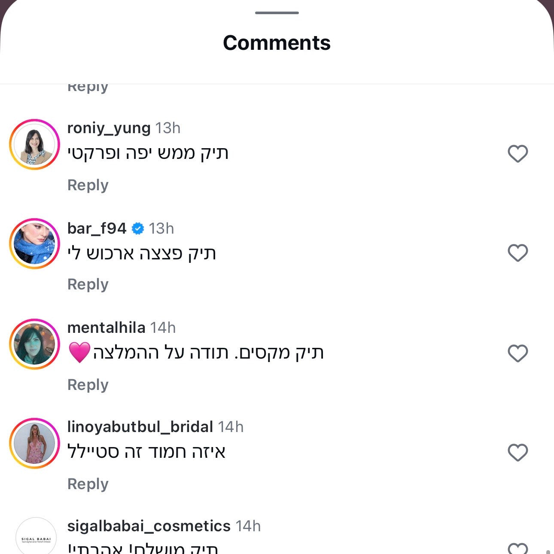Go to linoyabutbul_bridal's profile via username

click(140, 427)
